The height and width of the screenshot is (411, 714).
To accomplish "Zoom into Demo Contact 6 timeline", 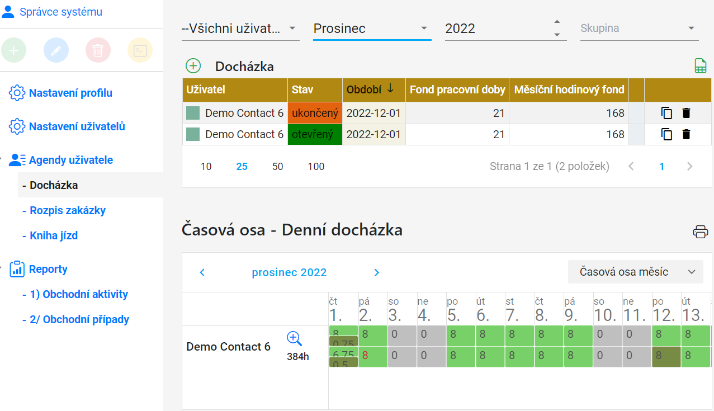I will click(x=294, y=338).
